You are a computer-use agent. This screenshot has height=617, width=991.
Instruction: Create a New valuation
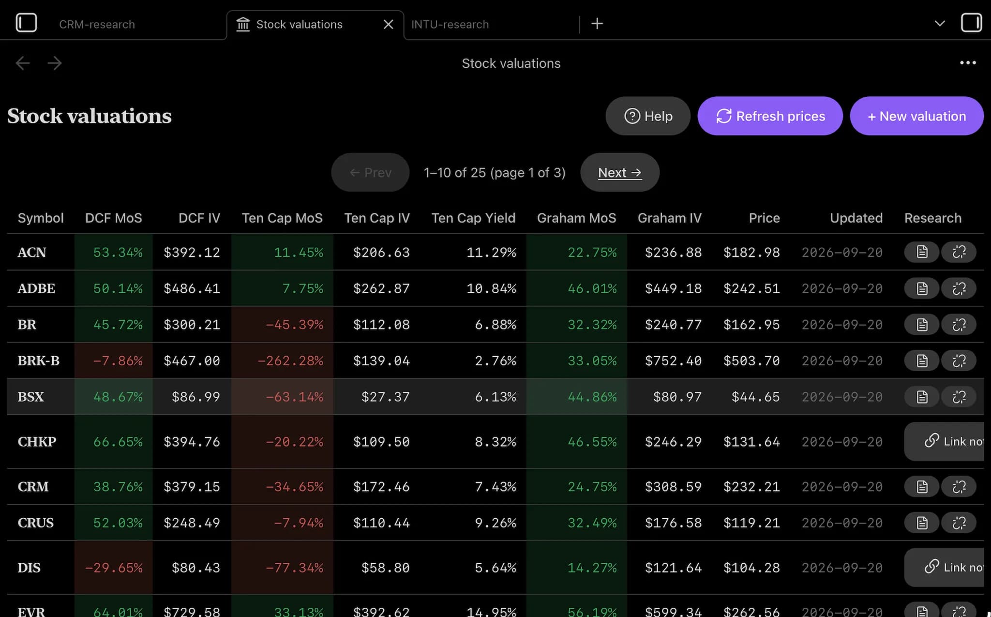click(x=917, y=116)
